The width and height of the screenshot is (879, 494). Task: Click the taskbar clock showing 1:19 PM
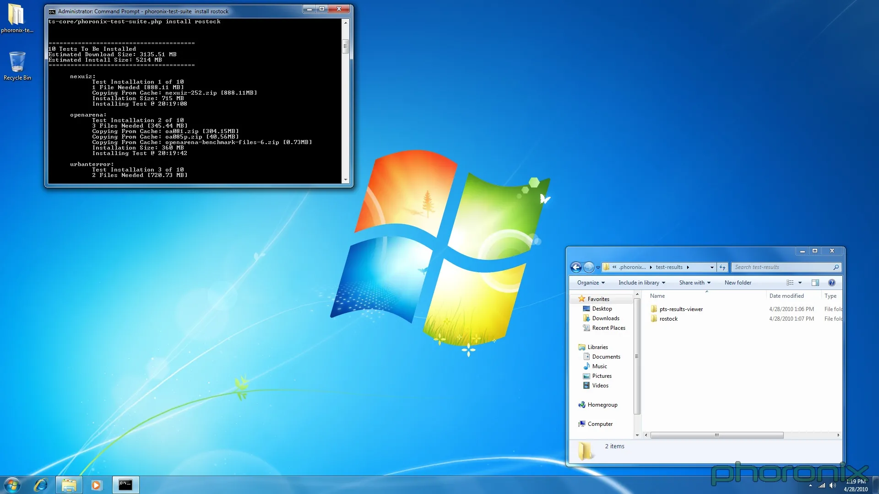(855, 485)
